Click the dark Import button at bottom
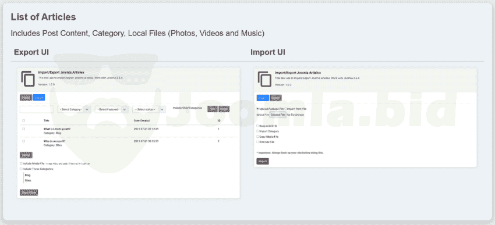The width and height of the screenshot is (495, 225). click(263, 162)
